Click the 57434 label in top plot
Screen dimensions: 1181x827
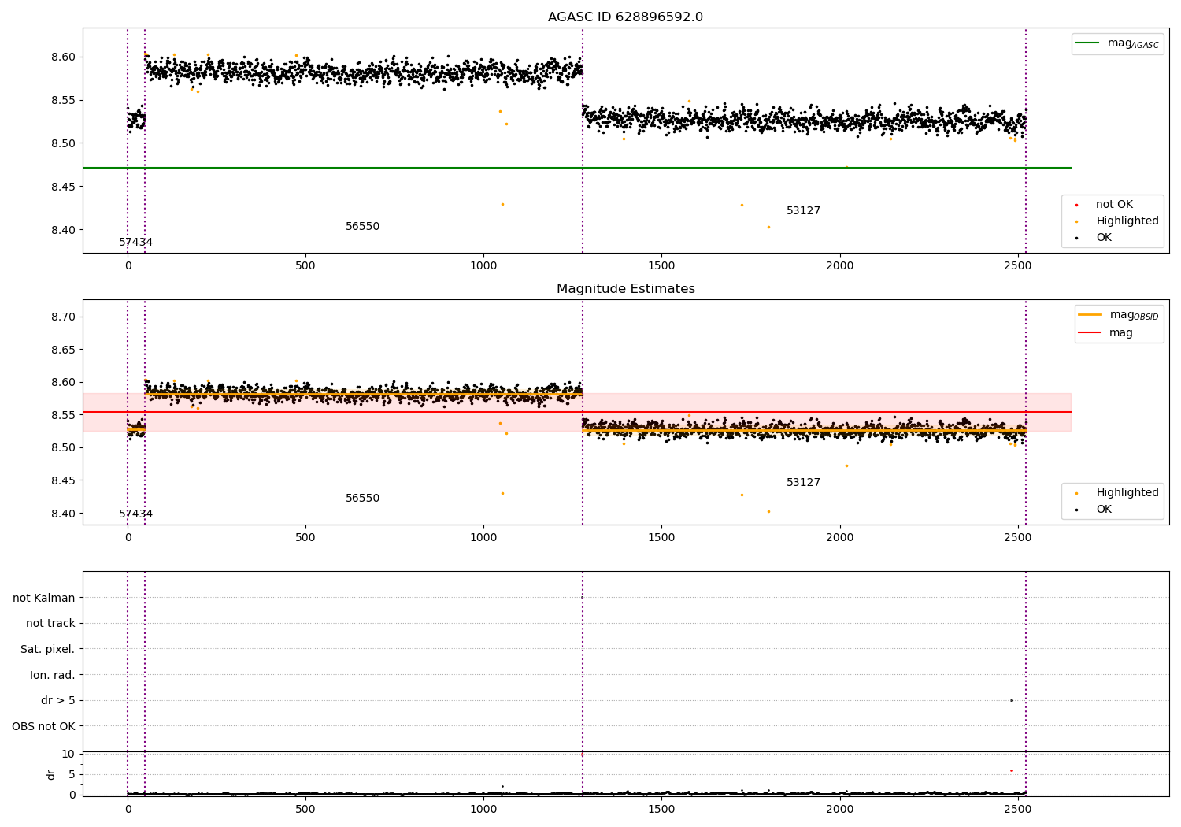(x=135, y=243)
